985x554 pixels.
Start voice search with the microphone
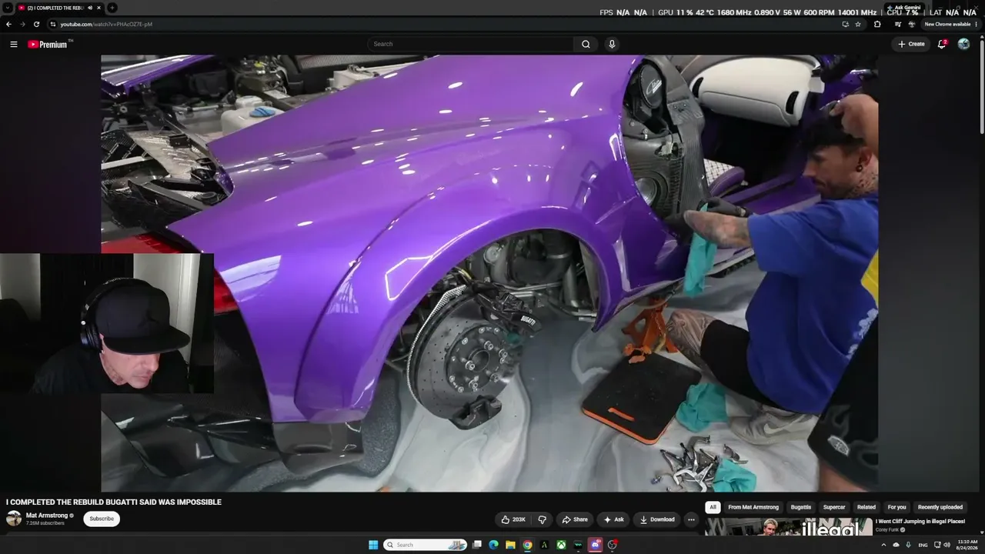click(x=612, y=44)
